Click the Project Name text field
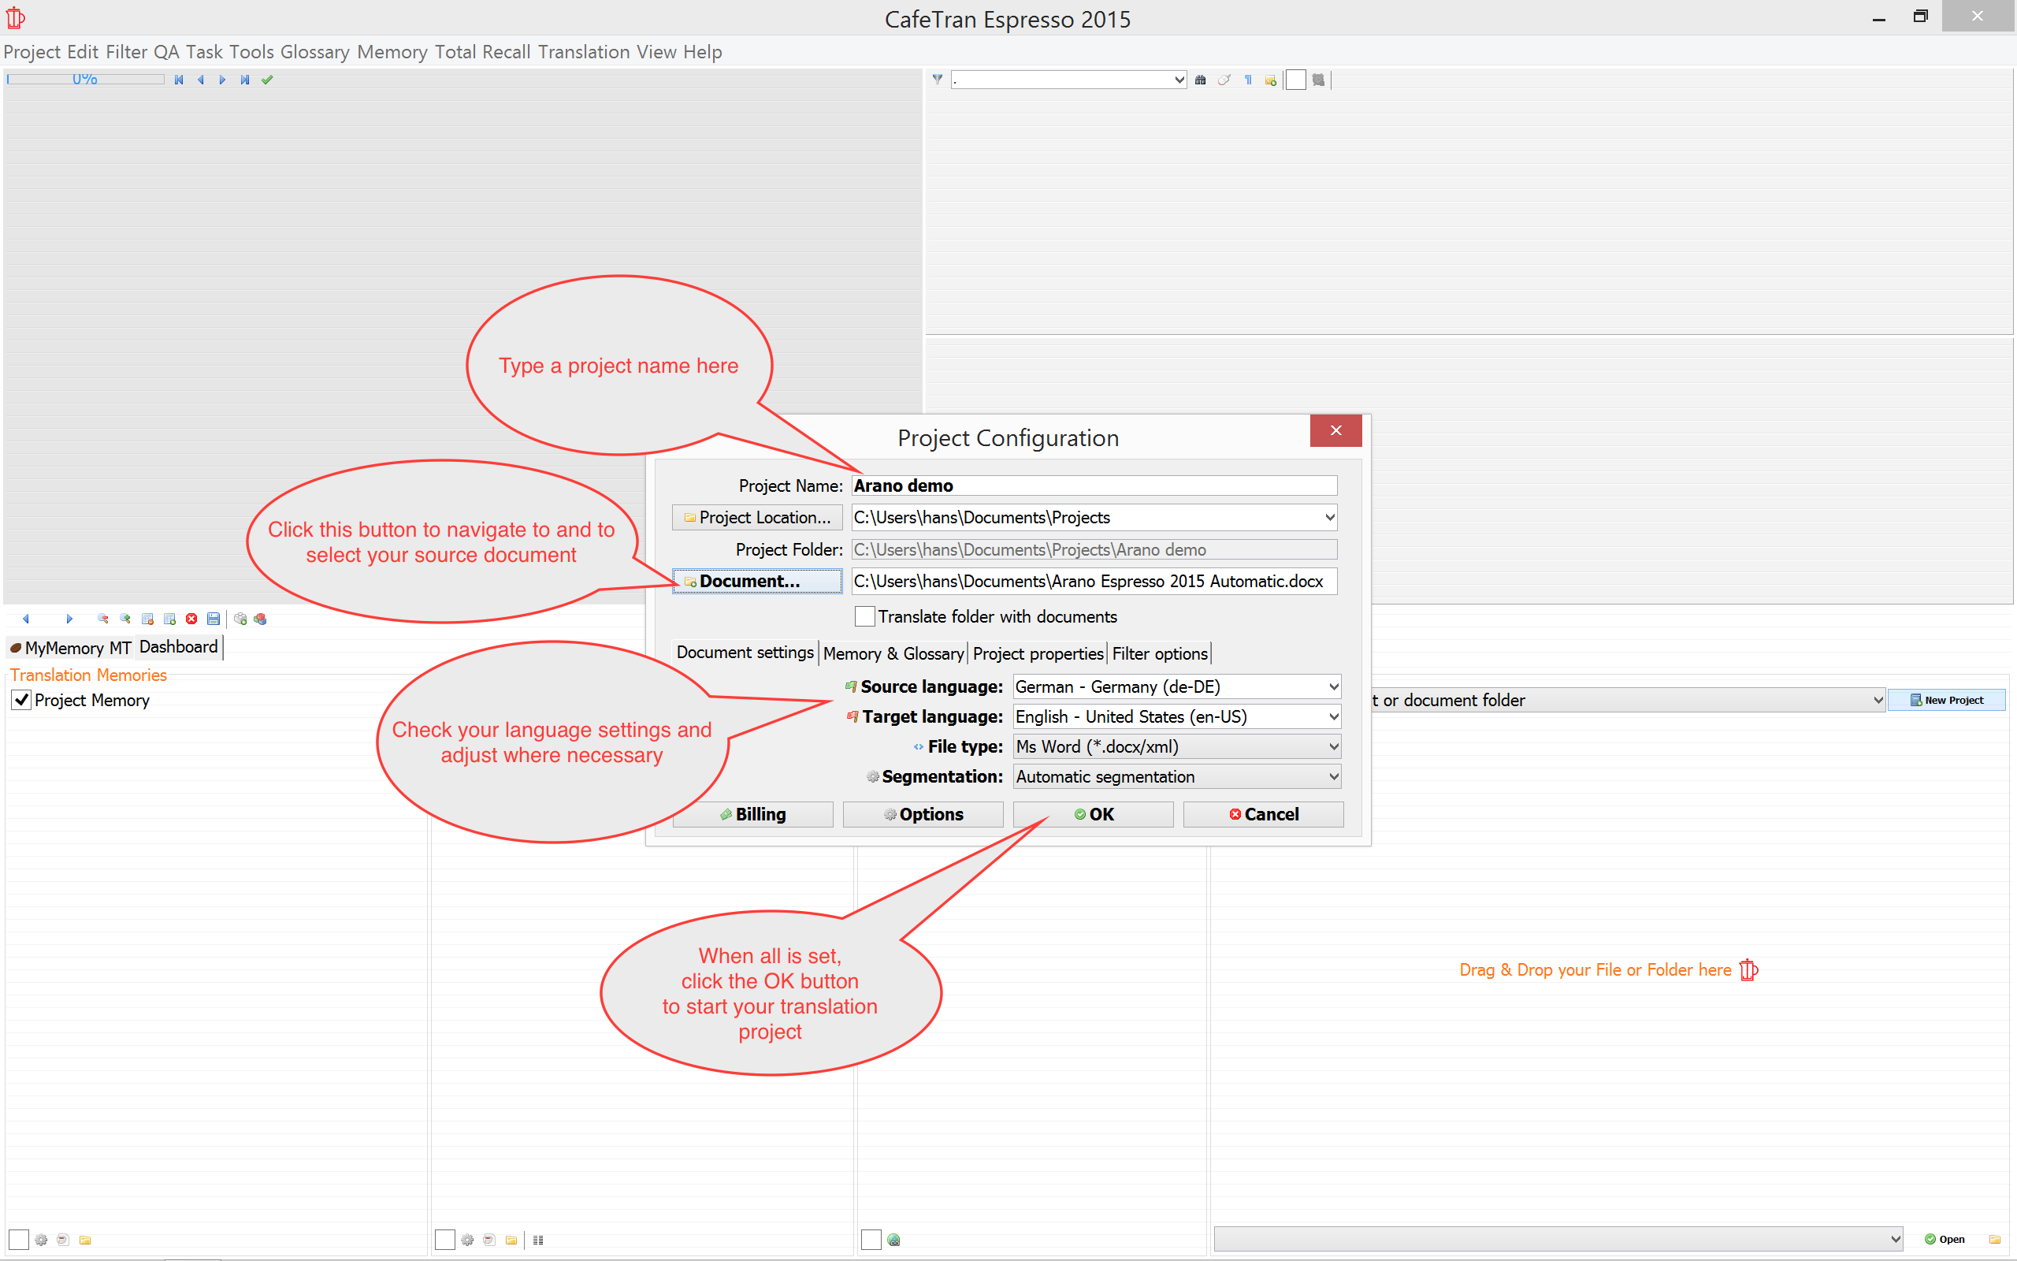 click(1094, 485)
